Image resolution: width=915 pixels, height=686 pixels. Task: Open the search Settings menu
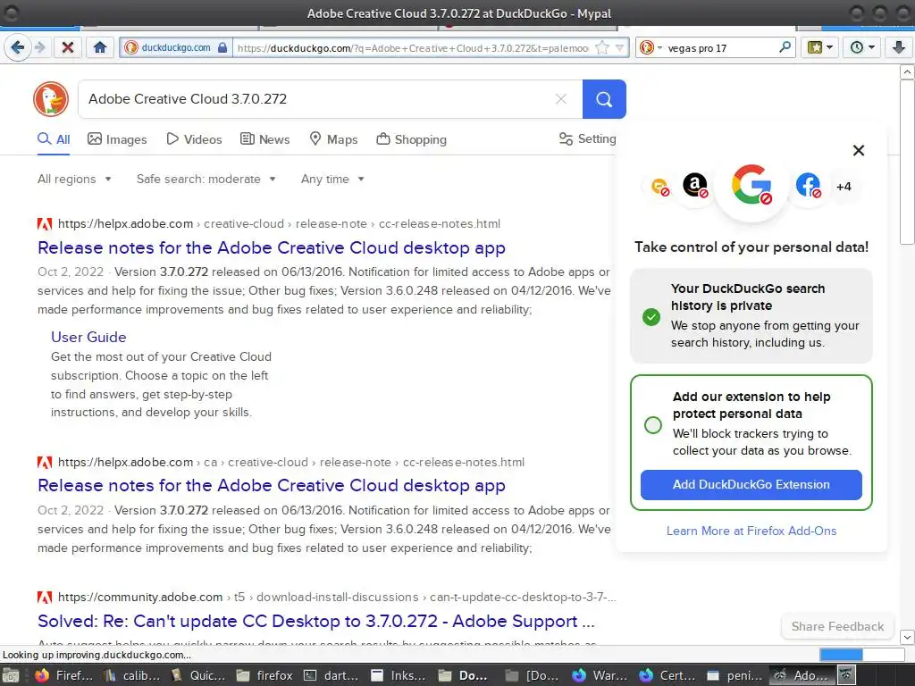point(587,138)
